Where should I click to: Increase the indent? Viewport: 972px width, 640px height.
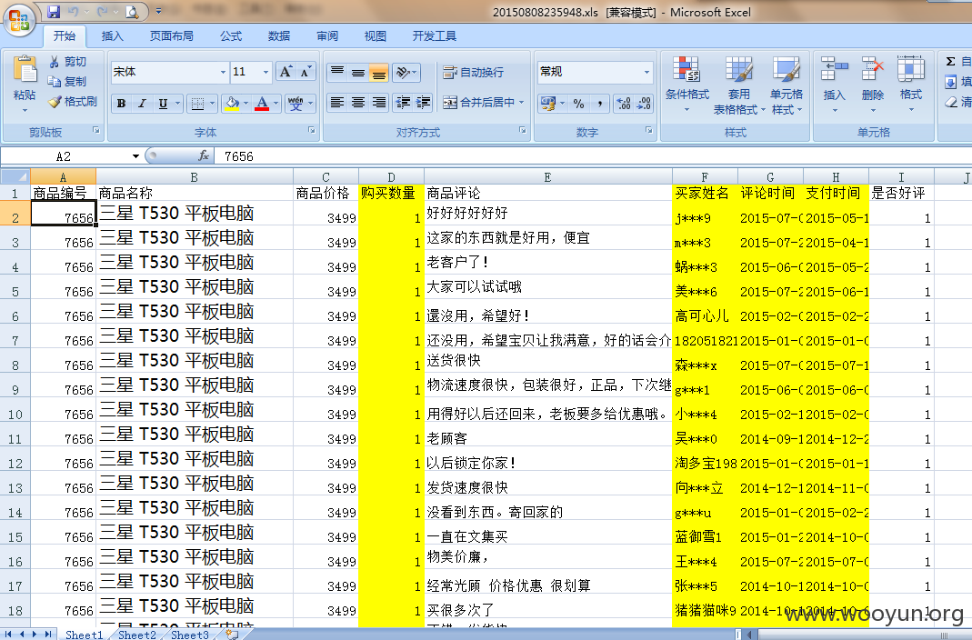[x=424, y=102]
